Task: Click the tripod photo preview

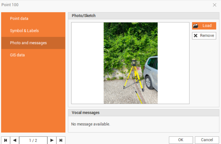Action: [131, 63]
